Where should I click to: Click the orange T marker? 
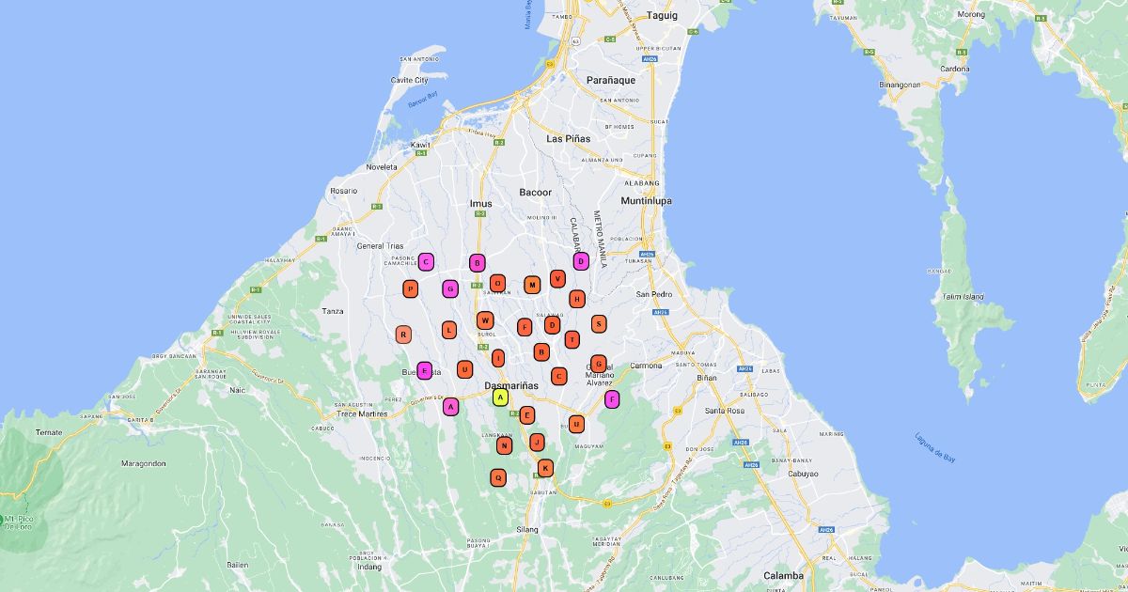point(572,339)
